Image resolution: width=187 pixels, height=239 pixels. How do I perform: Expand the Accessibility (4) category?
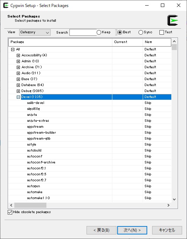(x=18, y=55)
